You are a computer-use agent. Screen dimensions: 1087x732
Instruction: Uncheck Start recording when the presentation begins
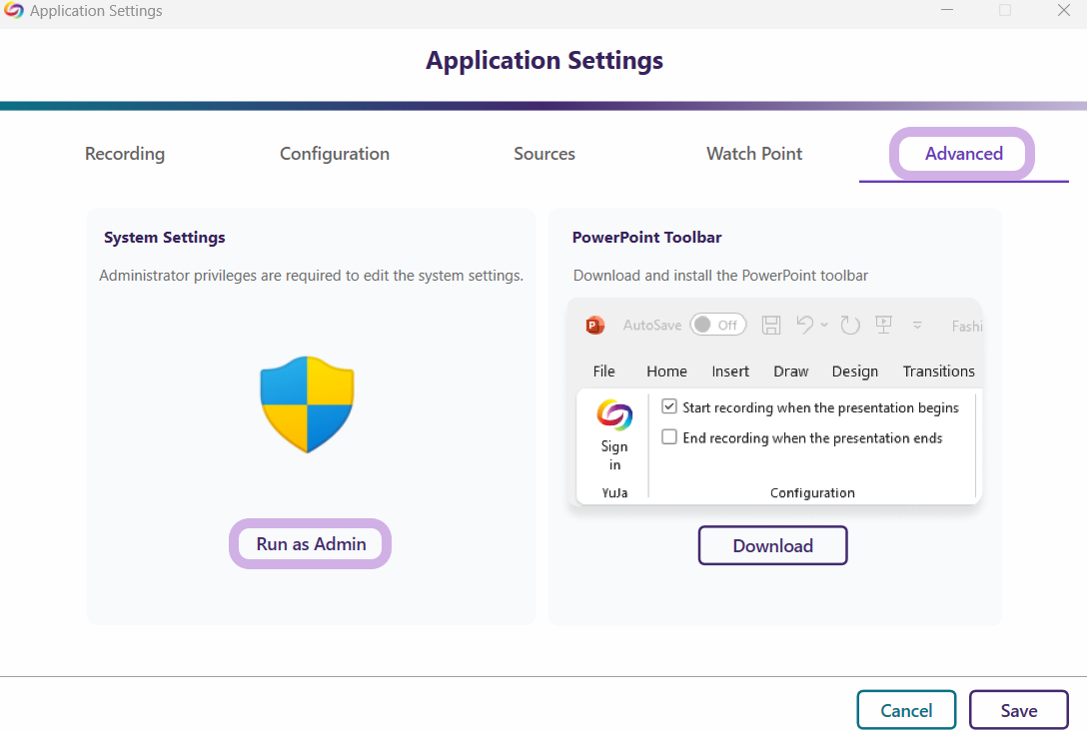point(669,407)
